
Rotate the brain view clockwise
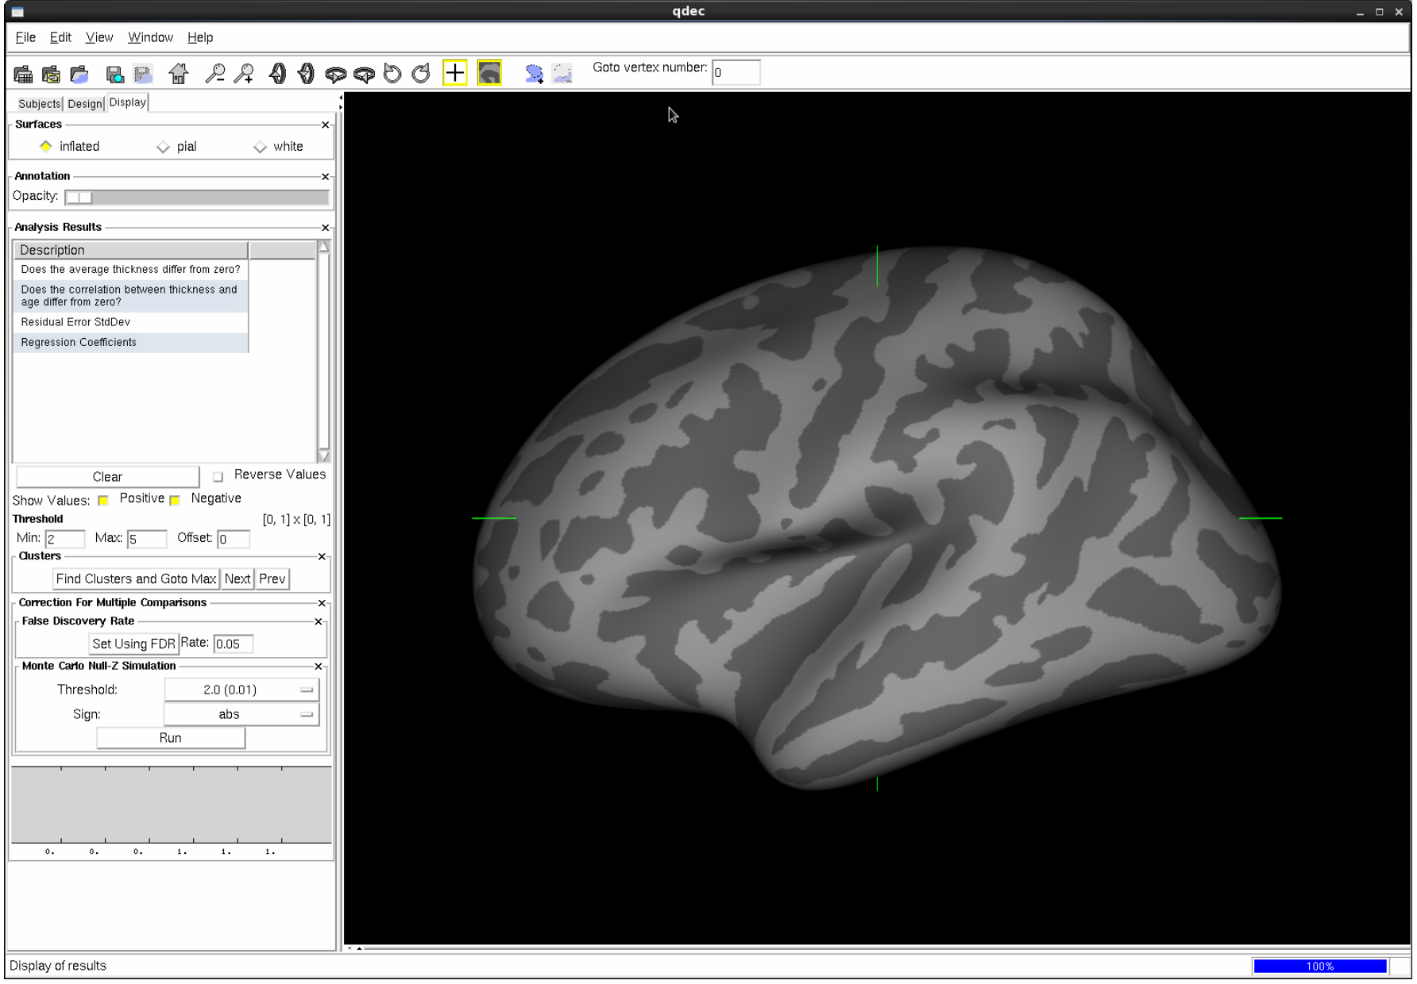pyautogui.click(x=420, y=72)
